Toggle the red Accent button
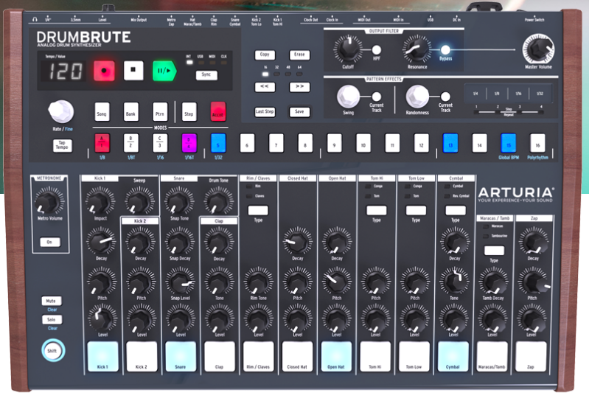Viewport: 589px width, 401px height. point(218,112)
